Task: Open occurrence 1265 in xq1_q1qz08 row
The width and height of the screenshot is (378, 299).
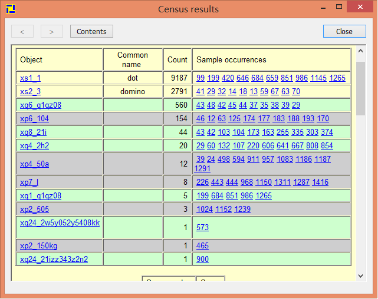Action: (264, 195)
